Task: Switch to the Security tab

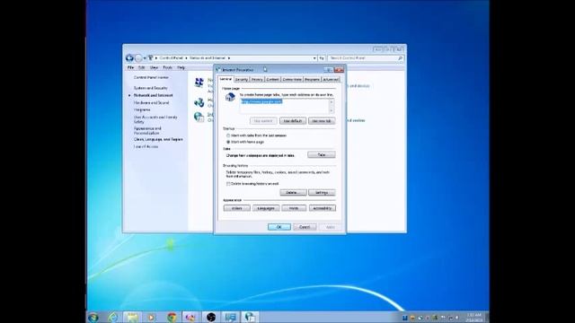Action: coord(242,80)
